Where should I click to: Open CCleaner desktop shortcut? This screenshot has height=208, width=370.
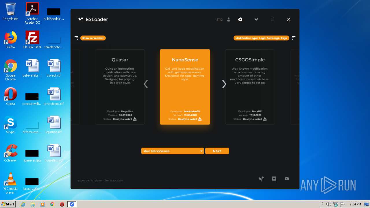pos(10,153)
